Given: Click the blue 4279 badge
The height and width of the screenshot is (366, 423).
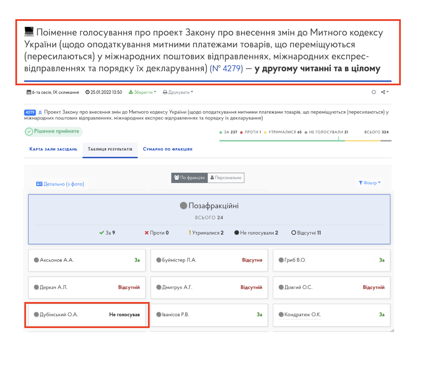Looking at the screenshot, I should coord(30,112).
